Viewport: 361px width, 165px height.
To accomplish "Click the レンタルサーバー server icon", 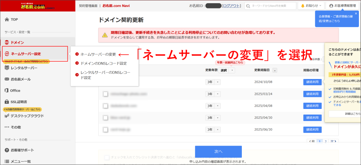I will pyautogui.click(x=7, y=68).
